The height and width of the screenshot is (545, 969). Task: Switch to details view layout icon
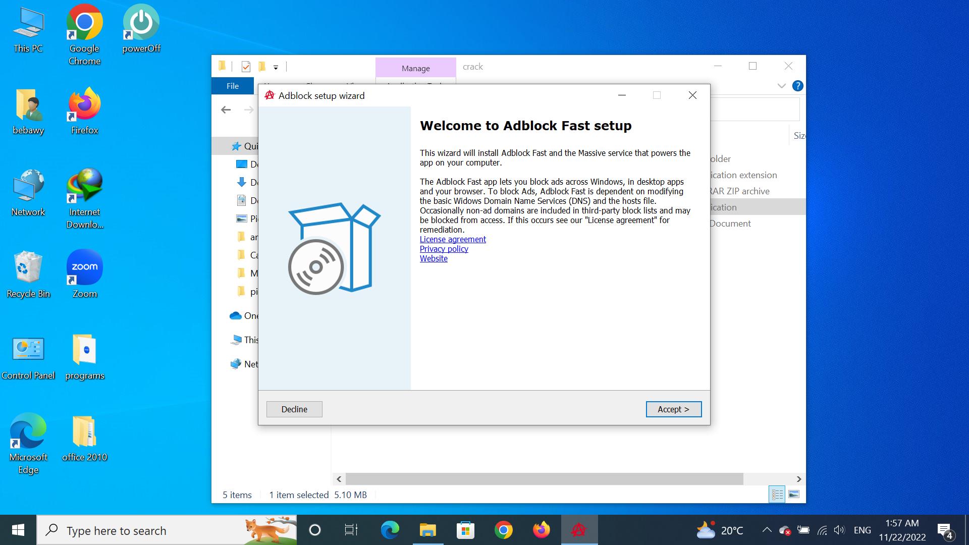click(x=777, y=494)
